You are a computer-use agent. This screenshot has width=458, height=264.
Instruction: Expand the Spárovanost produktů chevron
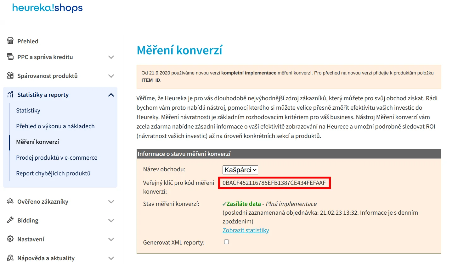pyautogui.click(x=111, y=76)
